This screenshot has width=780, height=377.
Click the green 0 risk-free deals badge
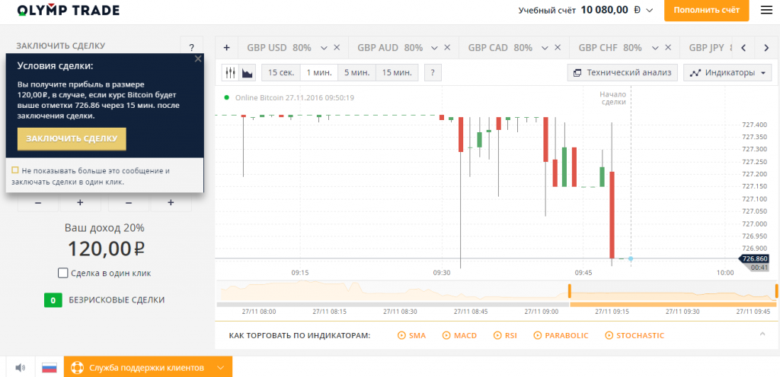[53, 300]
